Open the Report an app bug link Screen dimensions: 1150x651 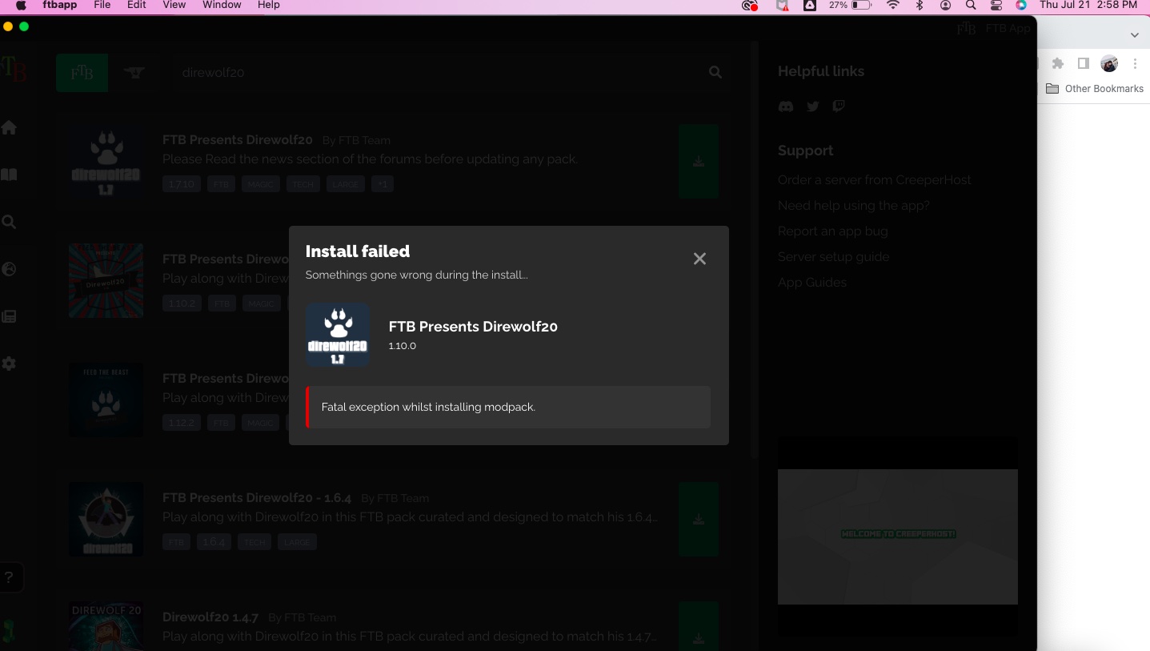point(832,231)
